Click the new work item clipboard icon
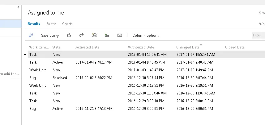The height and width of the screenshot is (125, 265). click(94, 35)
